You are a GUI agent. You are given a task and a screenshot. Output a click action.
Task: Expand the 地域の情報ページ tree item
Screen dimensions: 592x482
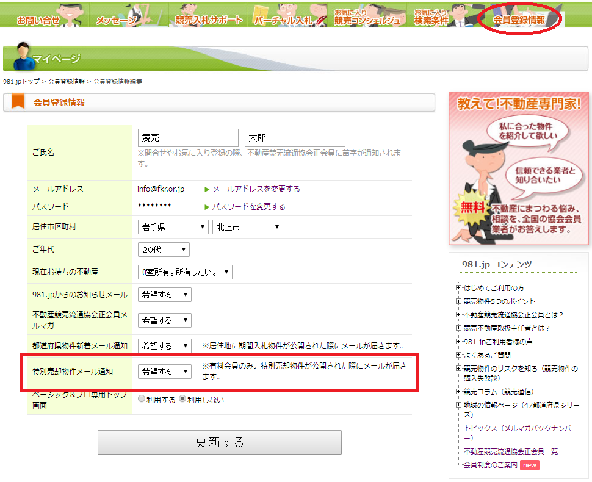pos(459,405)
